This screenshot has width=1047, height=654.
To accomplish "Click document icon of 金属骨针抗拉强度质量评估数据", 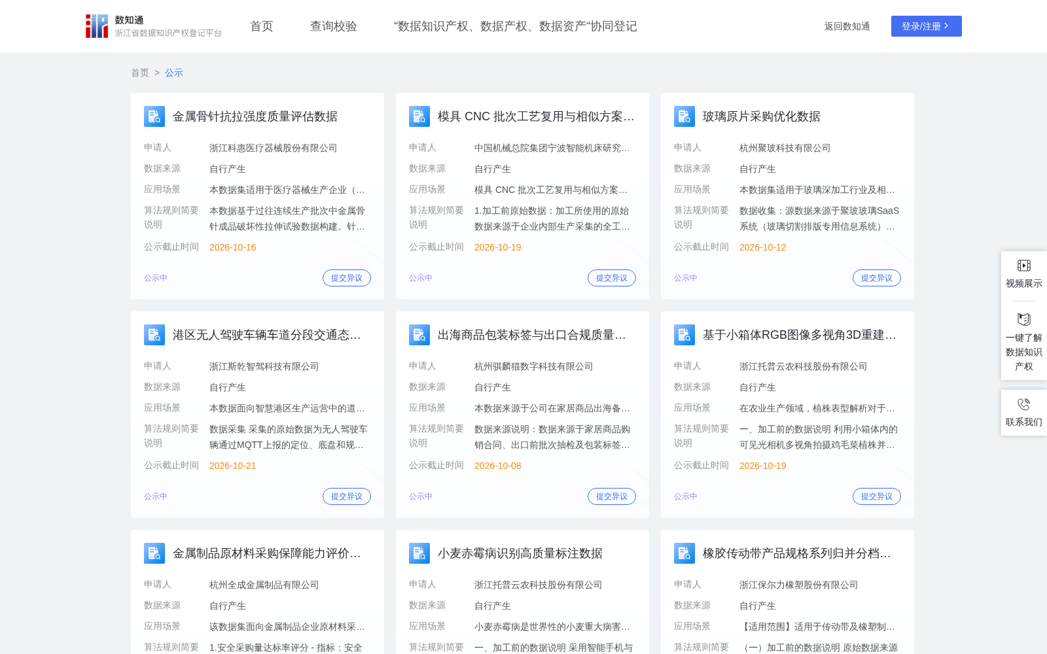I will (154, 116).
